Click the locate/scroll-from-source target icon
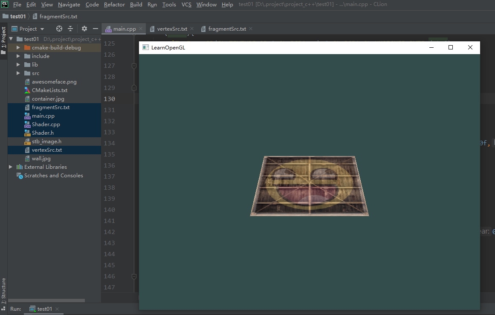 point(59,29)
